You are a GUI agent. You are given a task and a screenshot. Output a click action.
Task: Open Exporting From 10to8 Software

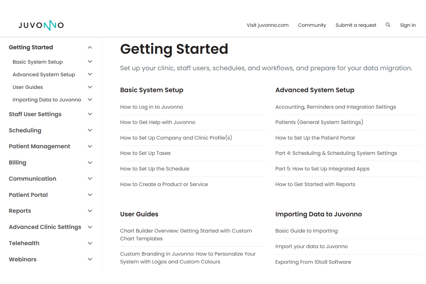coord(313,262)
